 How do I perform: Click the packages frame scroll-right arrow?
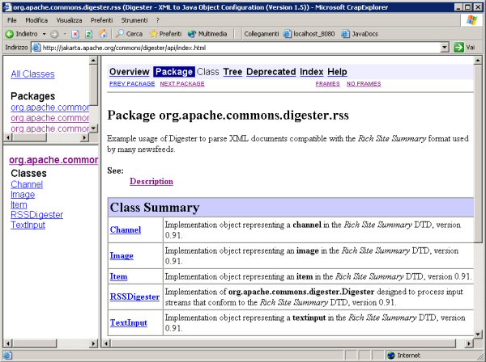(84, 137)
